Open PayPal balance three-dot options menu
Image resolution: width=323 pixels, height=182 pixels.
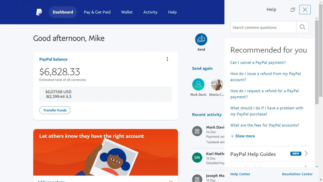(167, 59)
